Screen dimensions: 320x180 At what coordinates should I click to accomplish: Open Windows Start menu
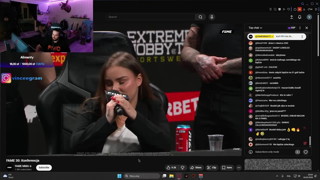pos(119,176)
